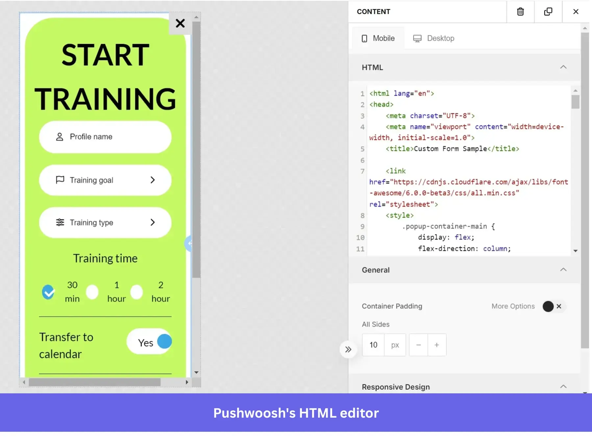
Task: Click the All Sides padding value field
Action: coord(373,345)
